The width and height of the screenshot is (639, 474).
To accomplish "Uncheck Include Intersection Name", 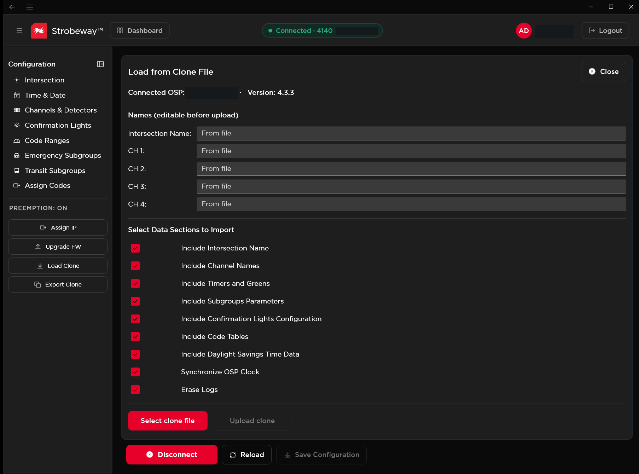I will tap(135, 248).
